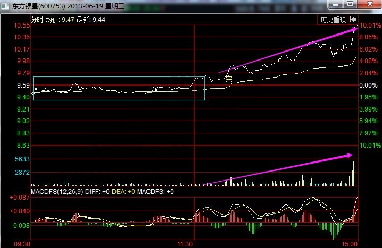Click the 均价 average price label
The width and height of the screenshot is (382, 248).
(x=52, y=20)
